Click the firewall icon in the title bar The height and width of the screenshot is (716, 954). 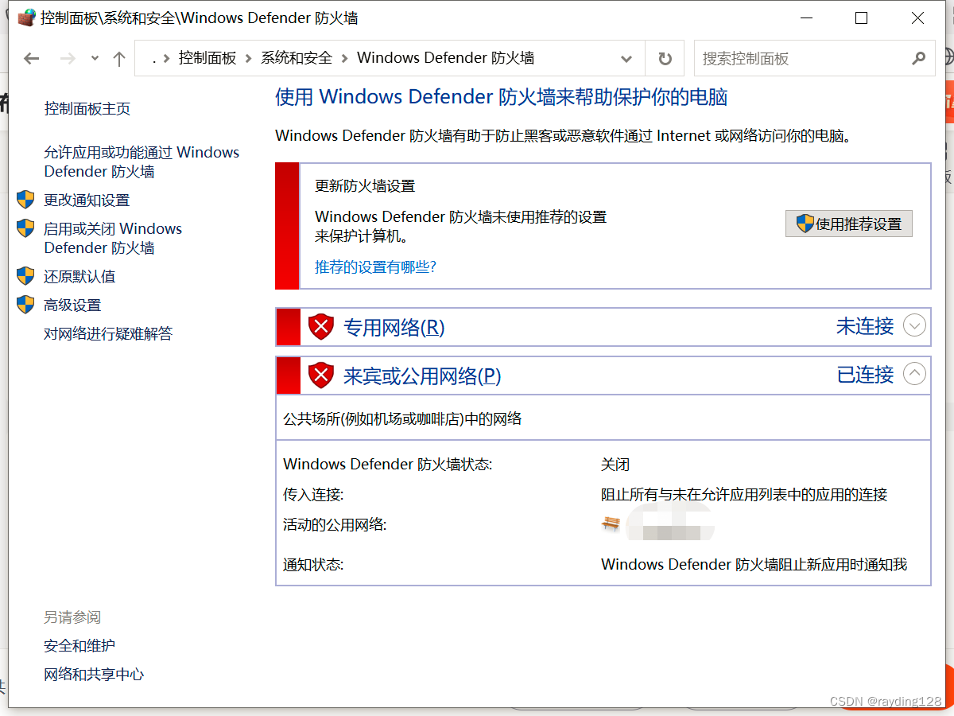tap(26, 18)
